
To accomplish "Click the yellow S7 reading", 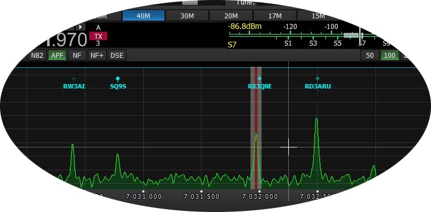I will click(x=232, y=45).
